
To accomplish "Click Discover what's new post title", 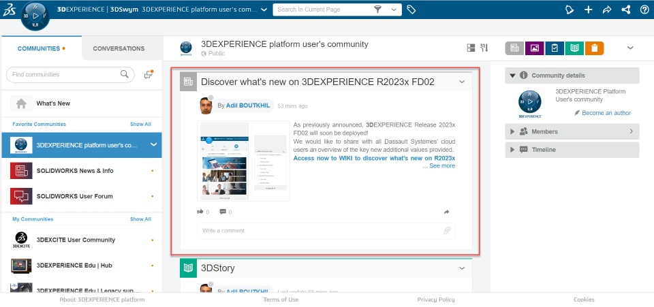I will click(317, 82).
